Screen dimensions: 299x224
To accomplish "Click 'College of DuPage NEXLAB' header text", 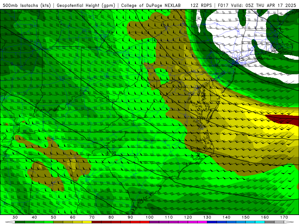I will pyautogui.click(x=151, y=5).
